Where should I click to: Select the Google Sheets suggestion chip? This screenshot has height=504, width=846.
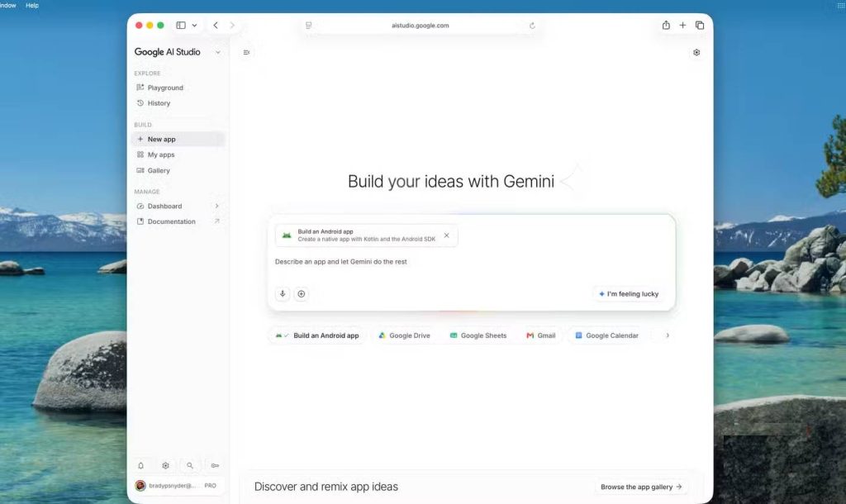478,335
